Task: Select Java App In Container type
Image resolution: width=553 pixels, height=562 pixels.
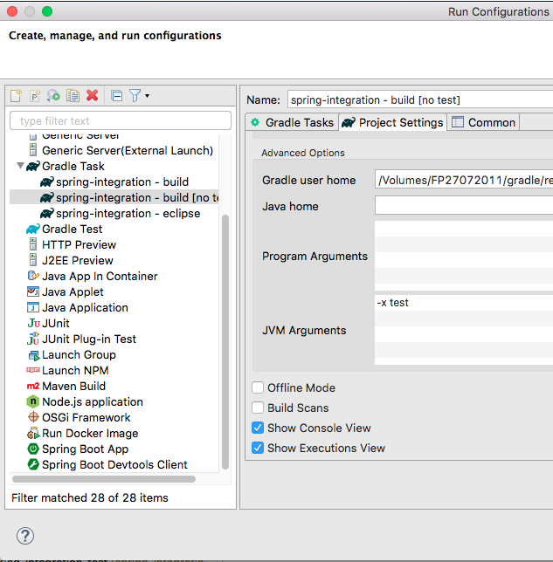Action: point(100,277)
